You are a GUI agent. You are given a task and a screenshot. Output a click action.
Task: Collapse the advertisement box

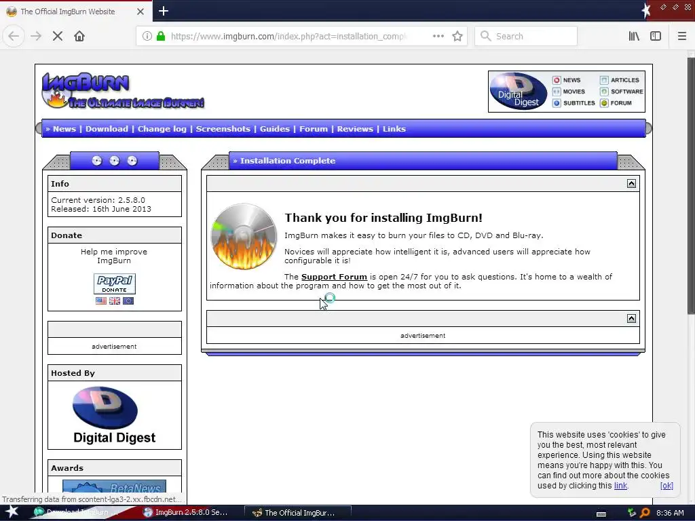(x=631, y=319)
